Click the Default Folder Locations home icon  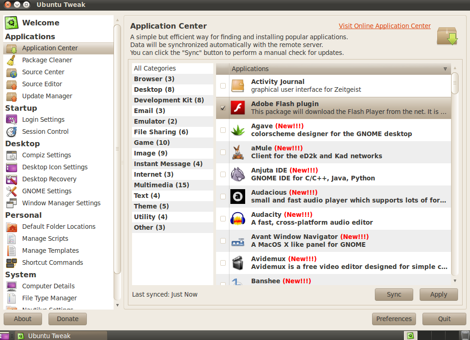point(12,227)
